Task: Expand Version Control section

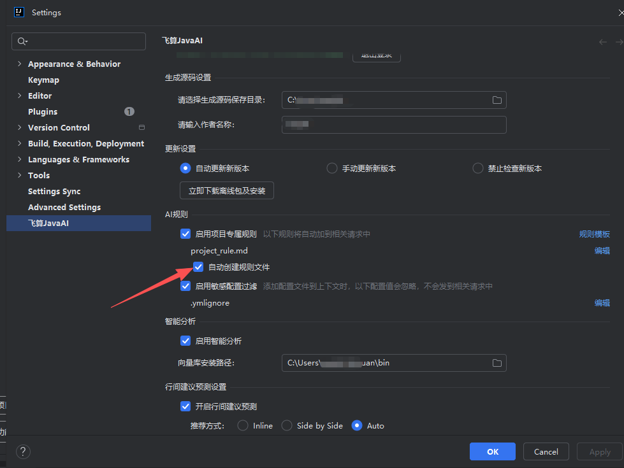Action: coord(20,127)
